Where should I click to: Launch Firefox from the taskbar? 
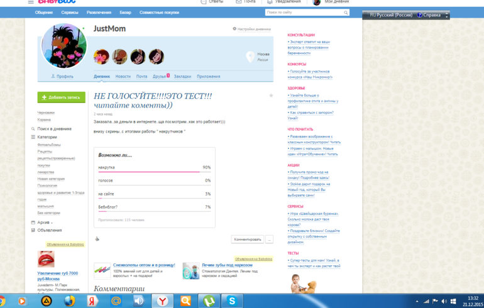69,300
